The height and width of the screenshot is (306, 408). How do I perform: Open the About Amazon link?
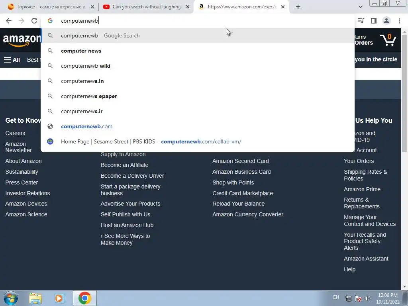[x=24, y=161]
